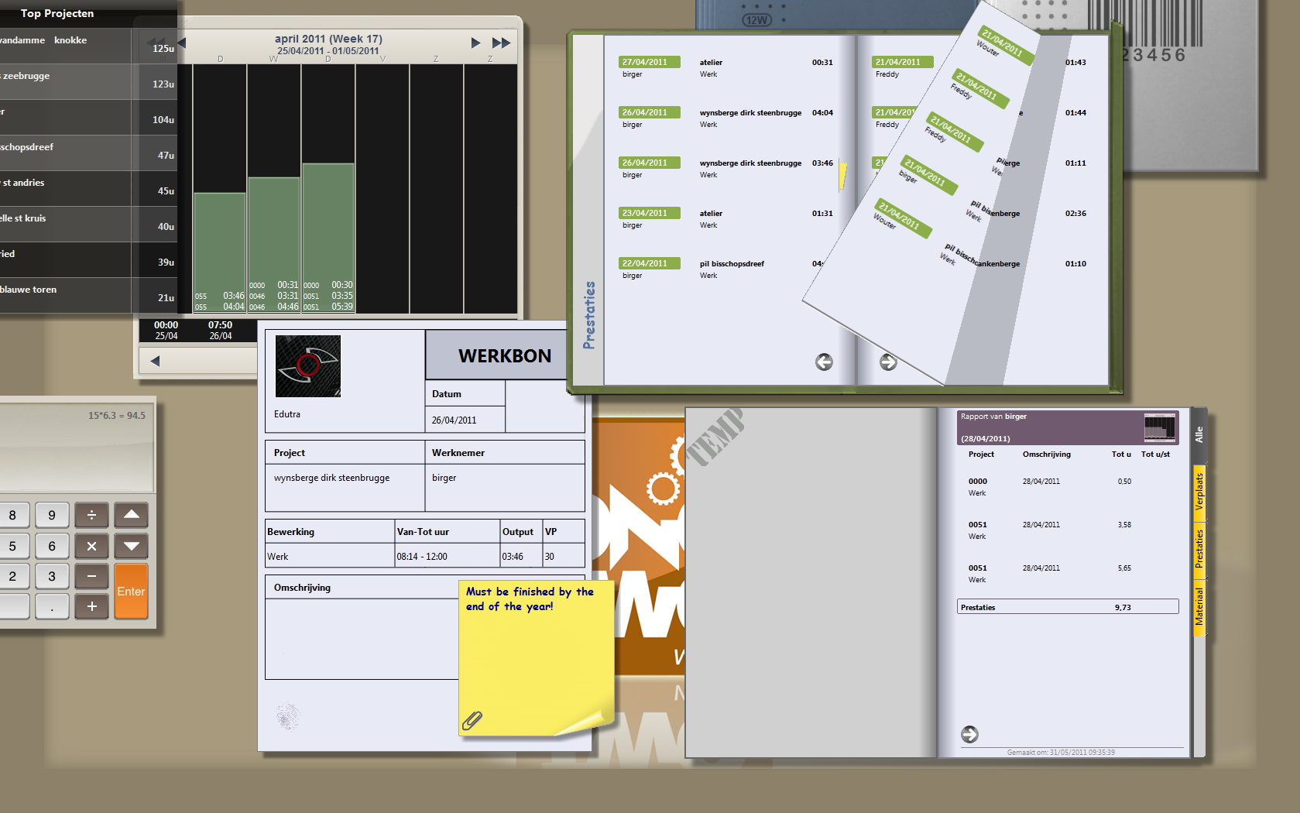The width and height of the screenshot is (1300, 813).
Task: Turn to next page in Prestaties book
Action: click(888, 362)
